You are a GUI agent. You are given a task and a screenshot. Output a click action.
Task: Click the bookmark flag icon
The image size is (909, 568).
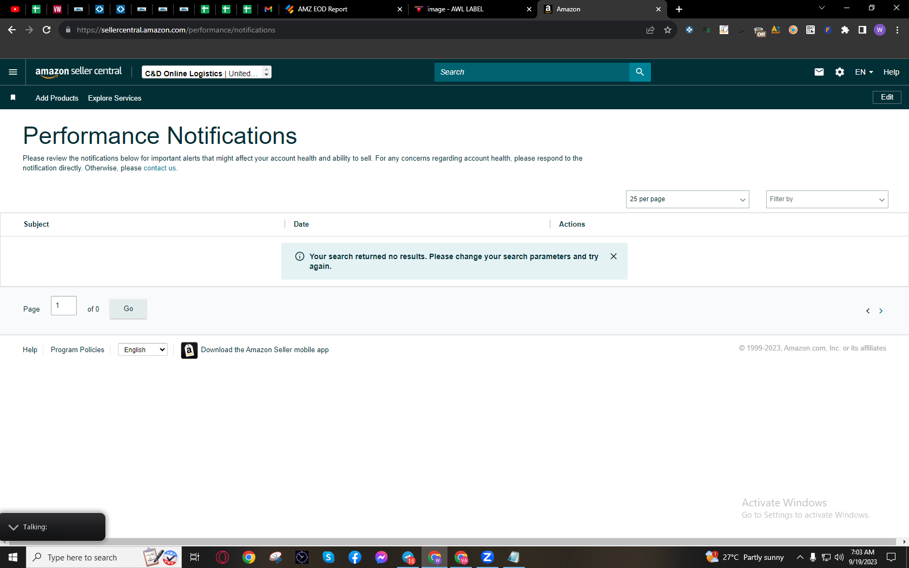[13, 97]
